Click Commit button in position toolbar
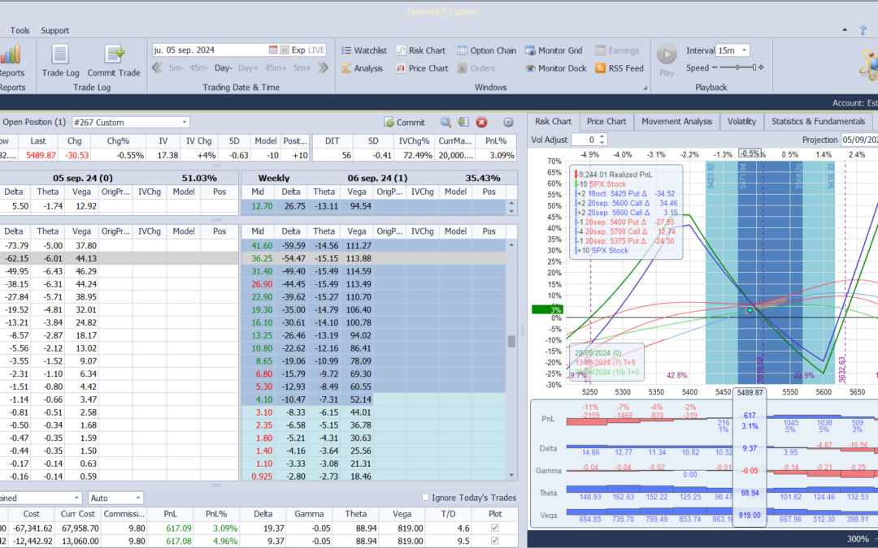The width and height of the screenshot is (878, 548). 404,122
